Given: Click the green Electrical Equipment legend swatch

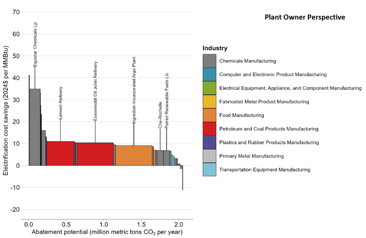Looking at the screenshot, I should point(209,88).
